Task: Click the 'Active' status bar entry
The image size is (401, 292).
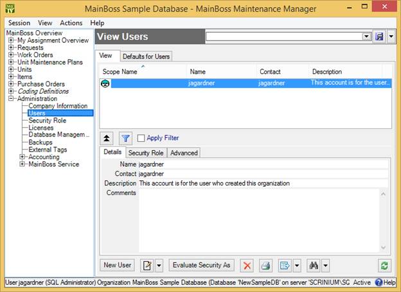Action: pyautogui.click(x=362, y=282)
